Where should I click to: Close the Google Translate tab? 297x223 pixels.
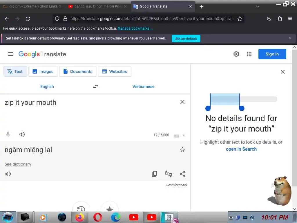(191, 6)
